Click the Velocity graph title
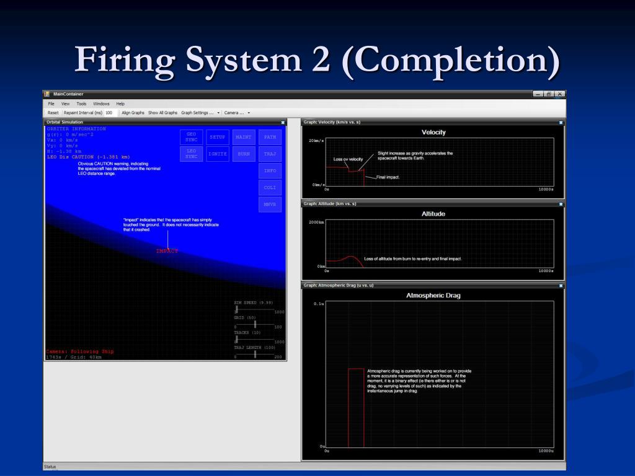Screen dimensions: 635x476 click(x=433, y=133)
